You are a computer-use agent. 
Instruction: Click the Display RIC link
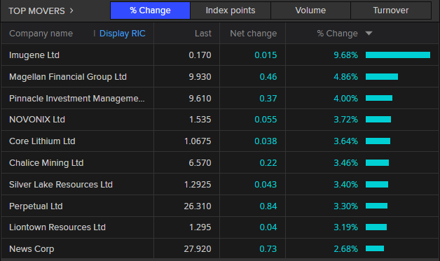click(x=123, y=34)
